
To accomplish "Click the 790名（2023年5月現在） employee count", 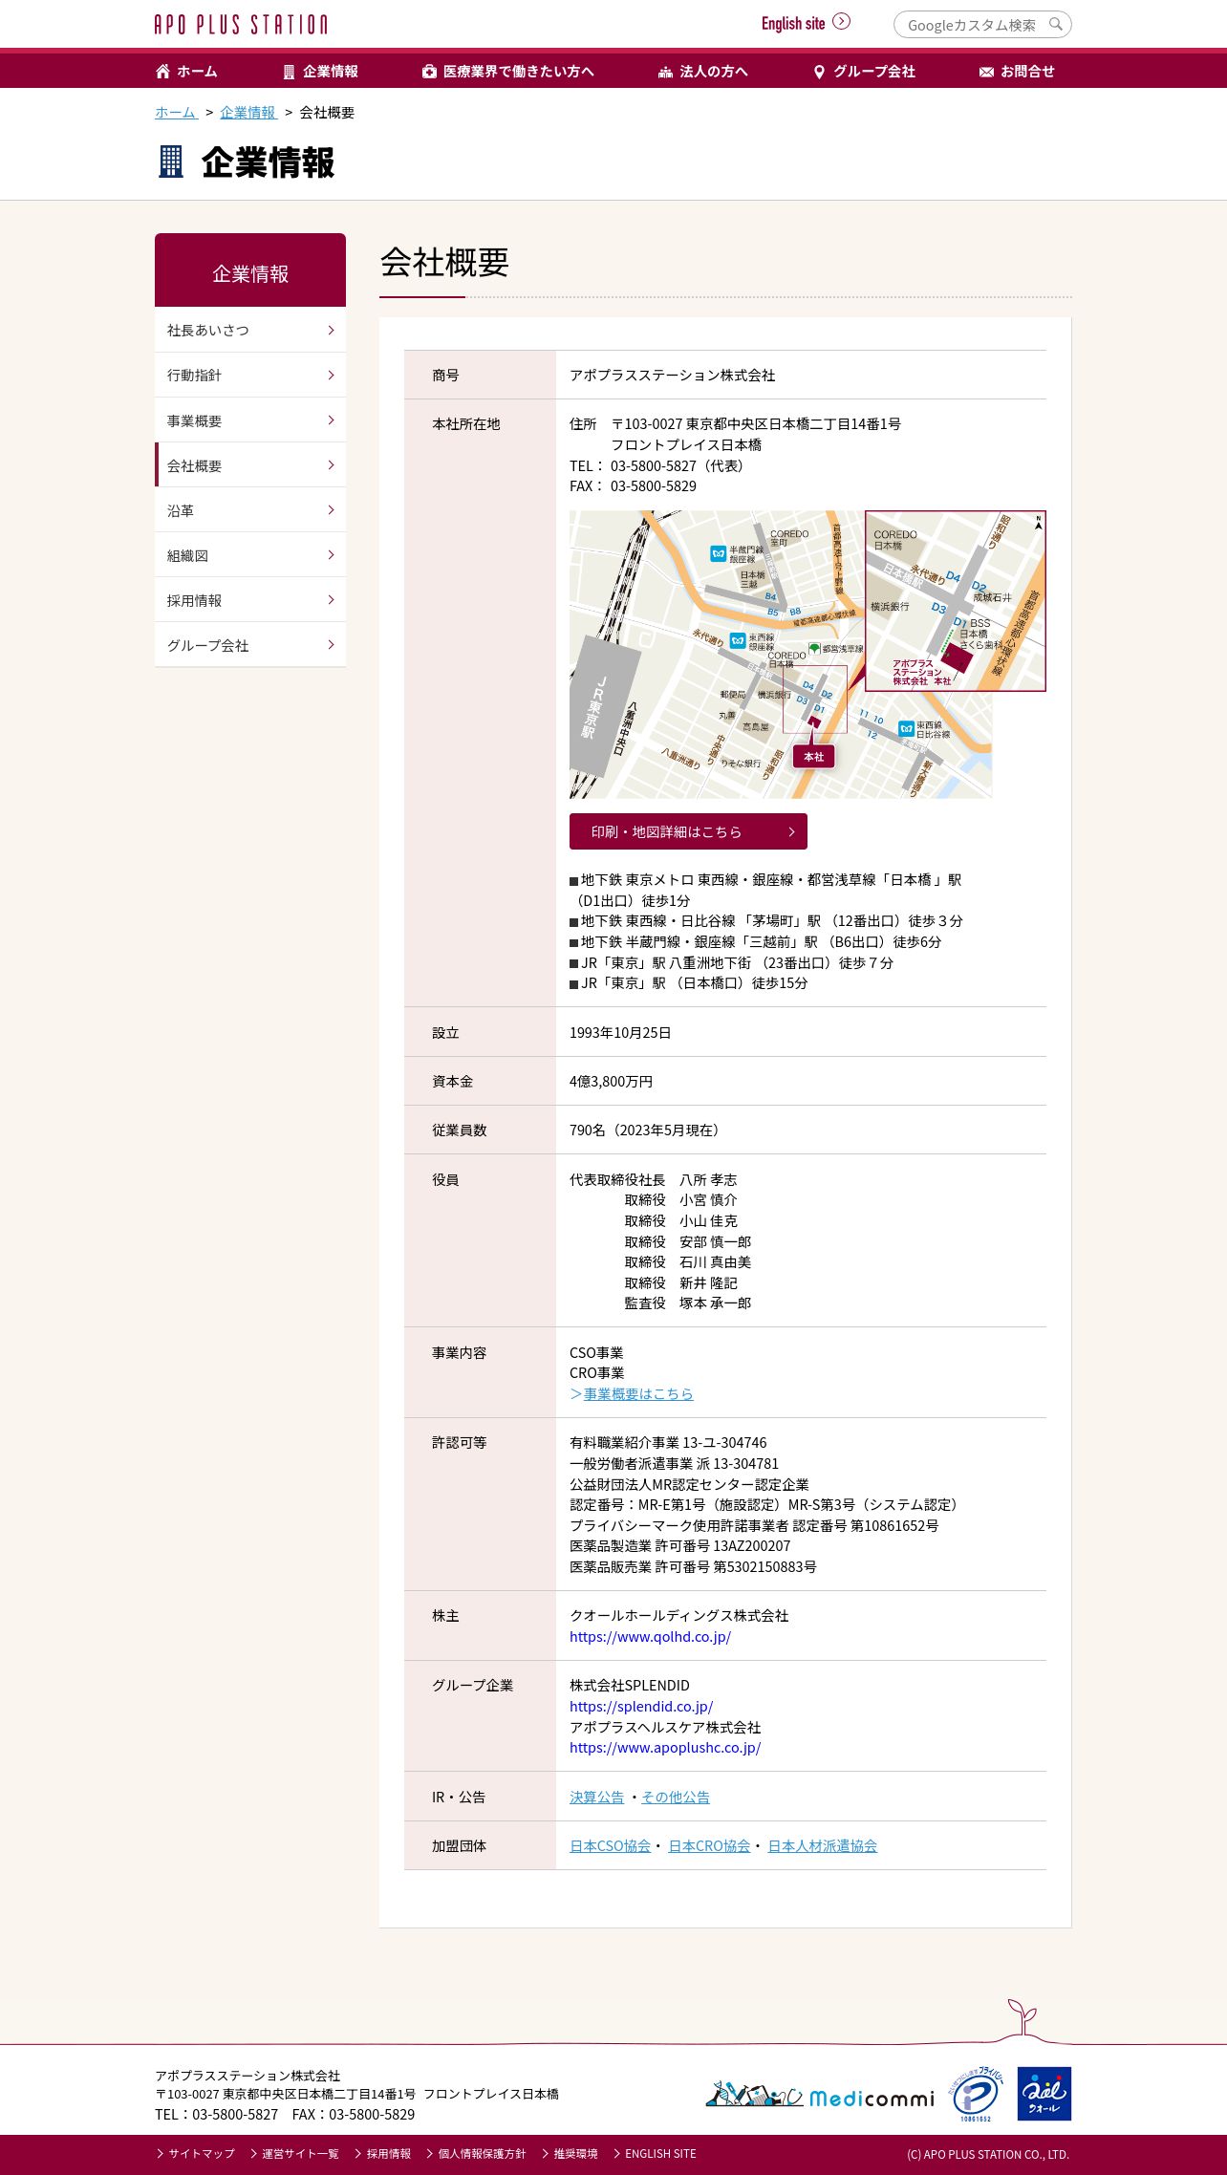I will click(647, 1131).
